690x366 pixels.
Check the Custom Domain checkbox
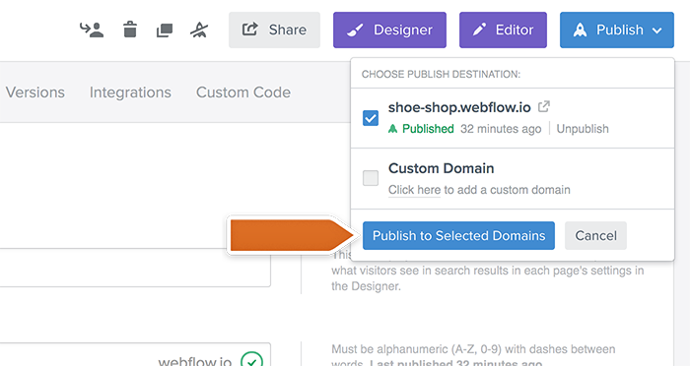point(371,178)
